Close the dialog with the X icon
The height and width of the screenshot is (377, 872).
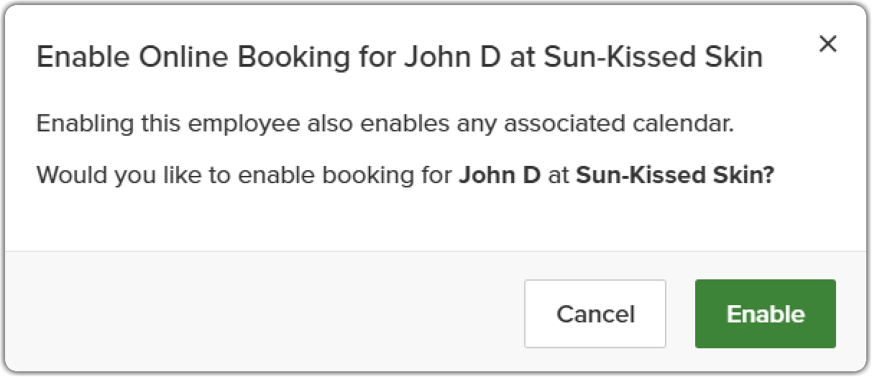pos(828,44)
